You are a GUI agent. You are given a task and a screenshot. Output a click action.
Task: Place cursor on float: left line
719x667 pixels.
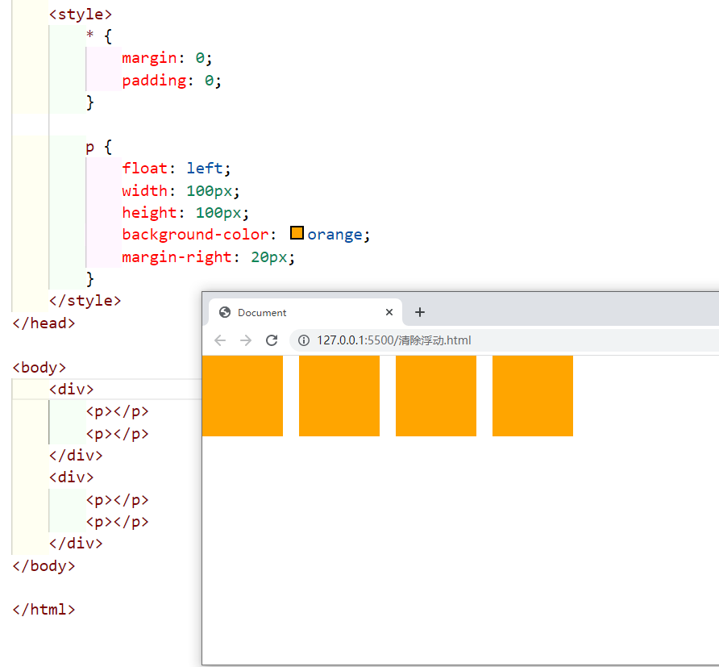[176, 169]
